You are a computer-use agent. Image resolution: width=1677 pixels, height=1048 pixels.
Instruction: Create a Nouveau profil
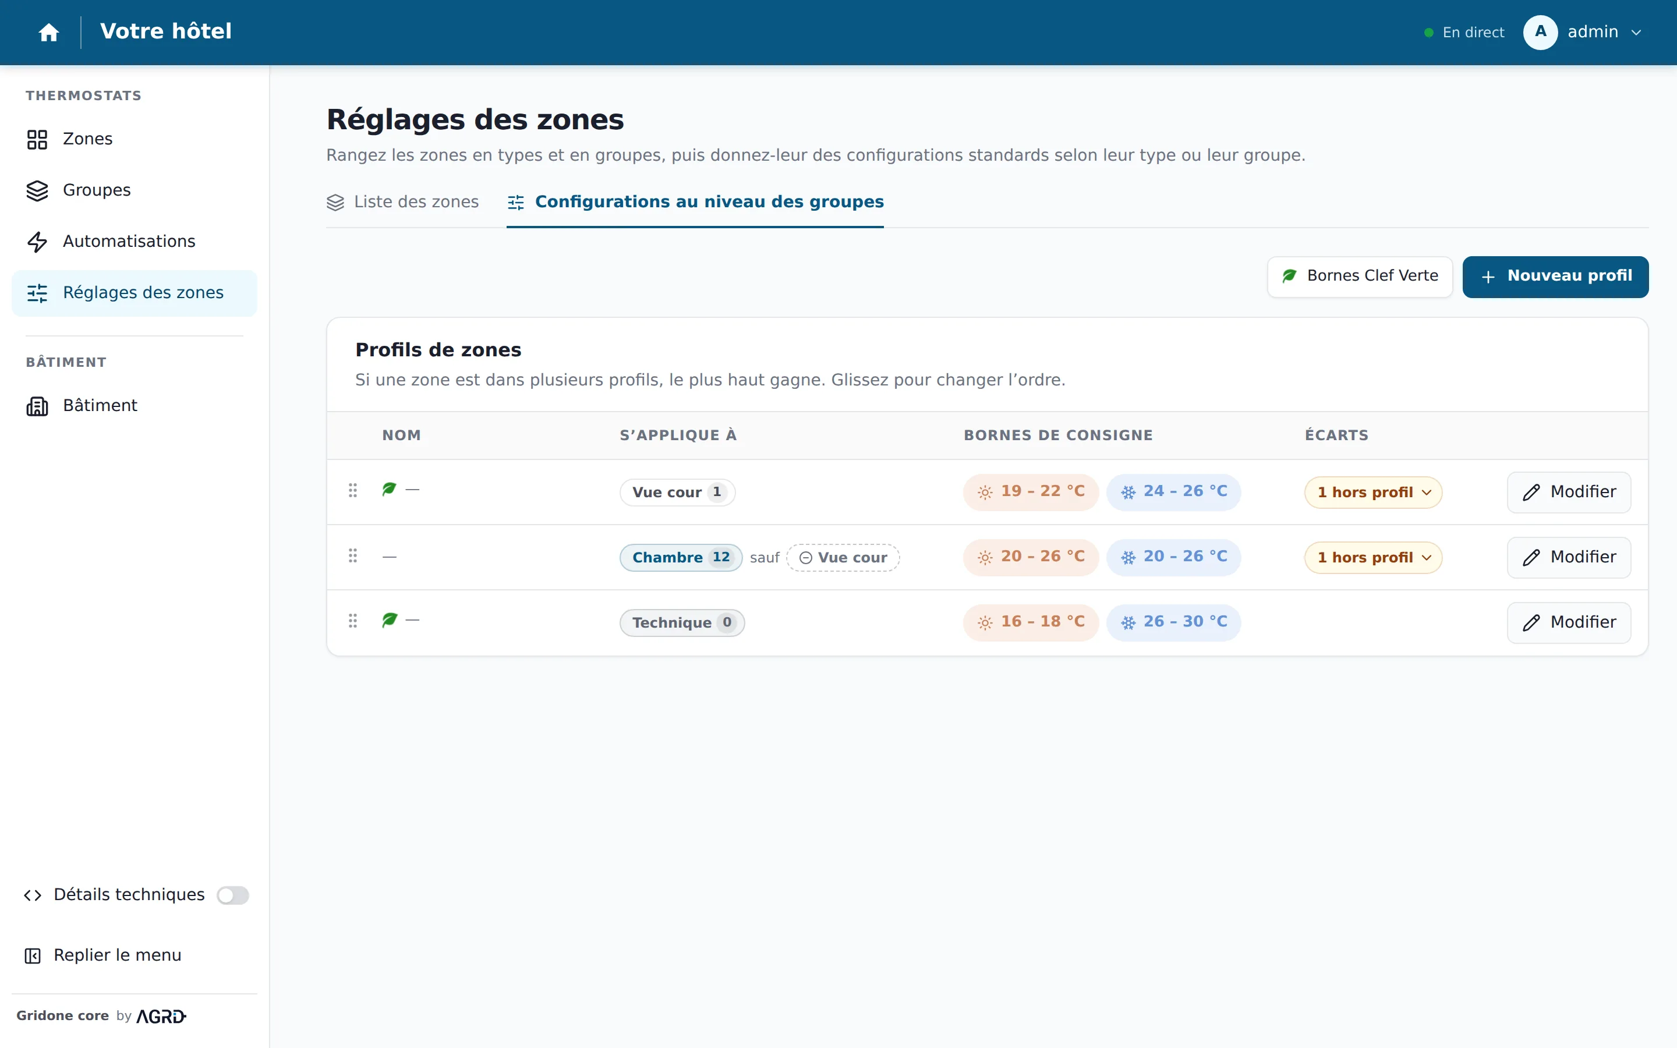(1555, 277)
